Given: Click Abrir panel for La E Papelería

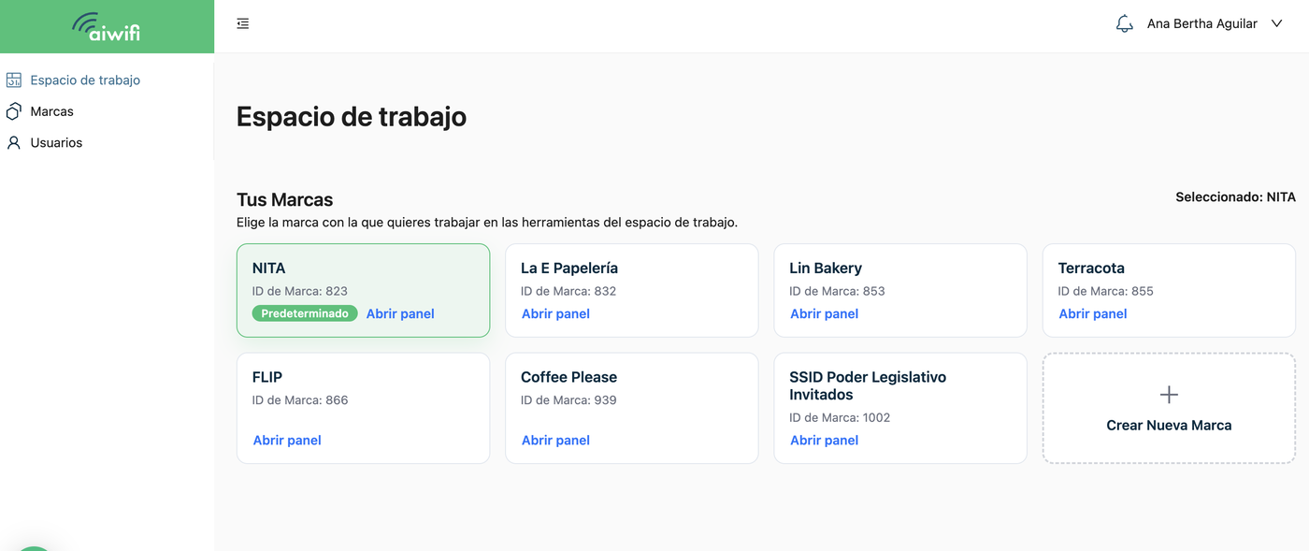Looking at the screenshot, I should pos(555,314).
